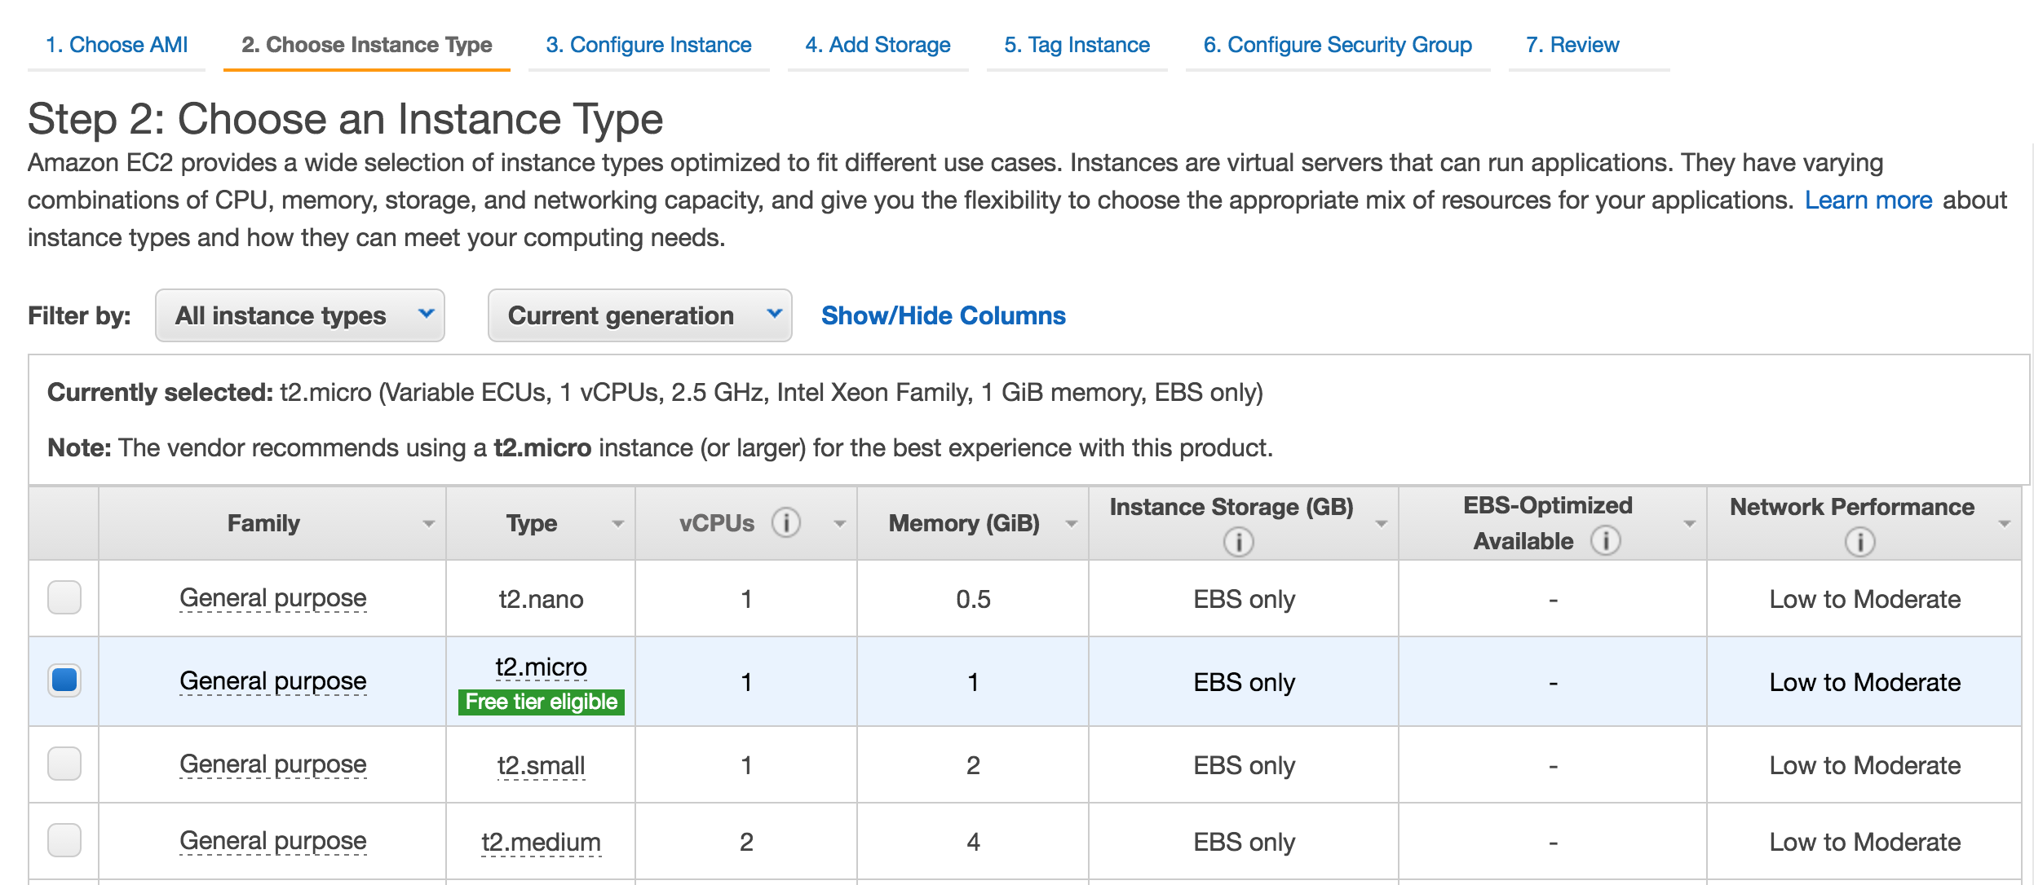Open the Memory (GiB) column arrow
This screenshot has height=885, width=2034.
[1072, 524]
